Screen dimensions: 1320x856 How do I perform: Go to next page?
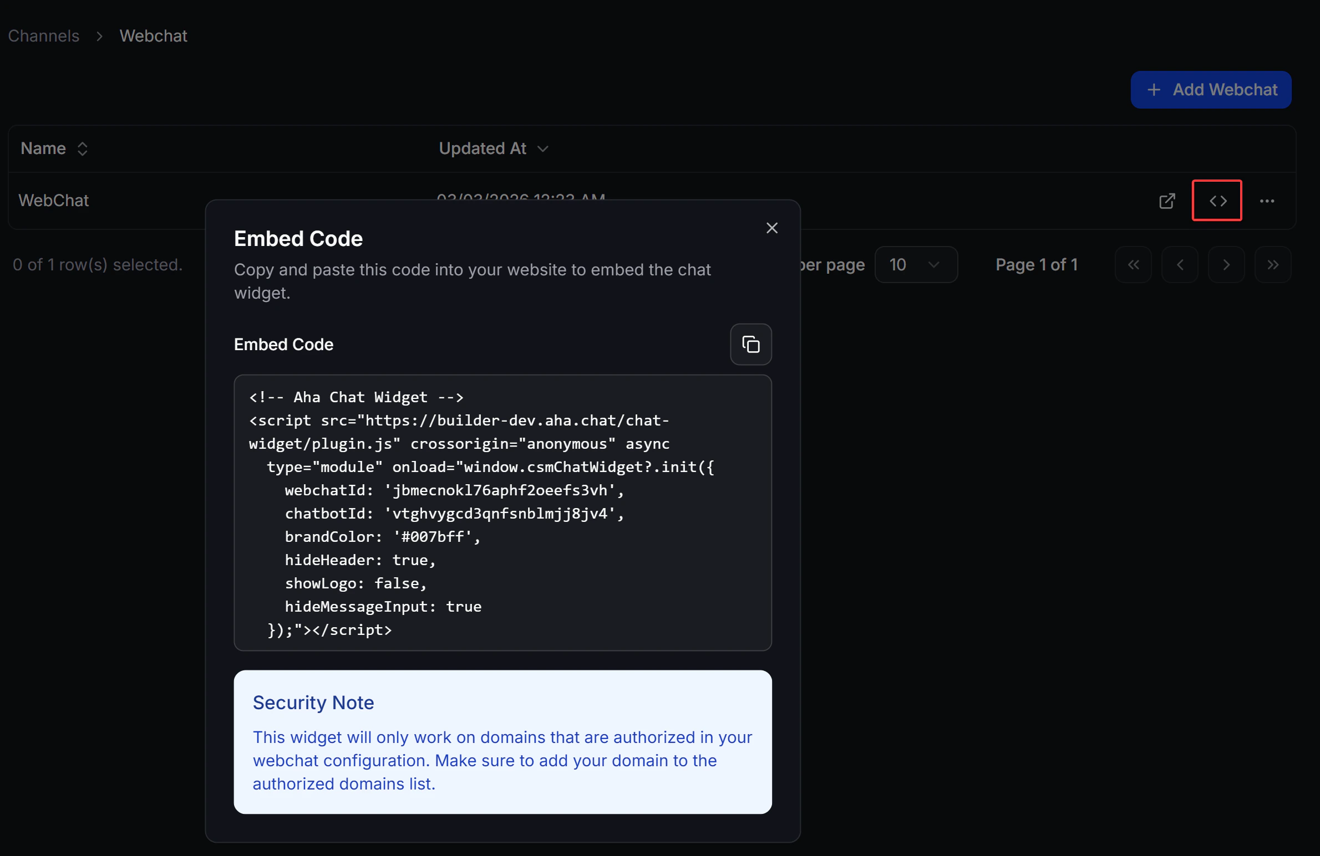coord(1226,265)
